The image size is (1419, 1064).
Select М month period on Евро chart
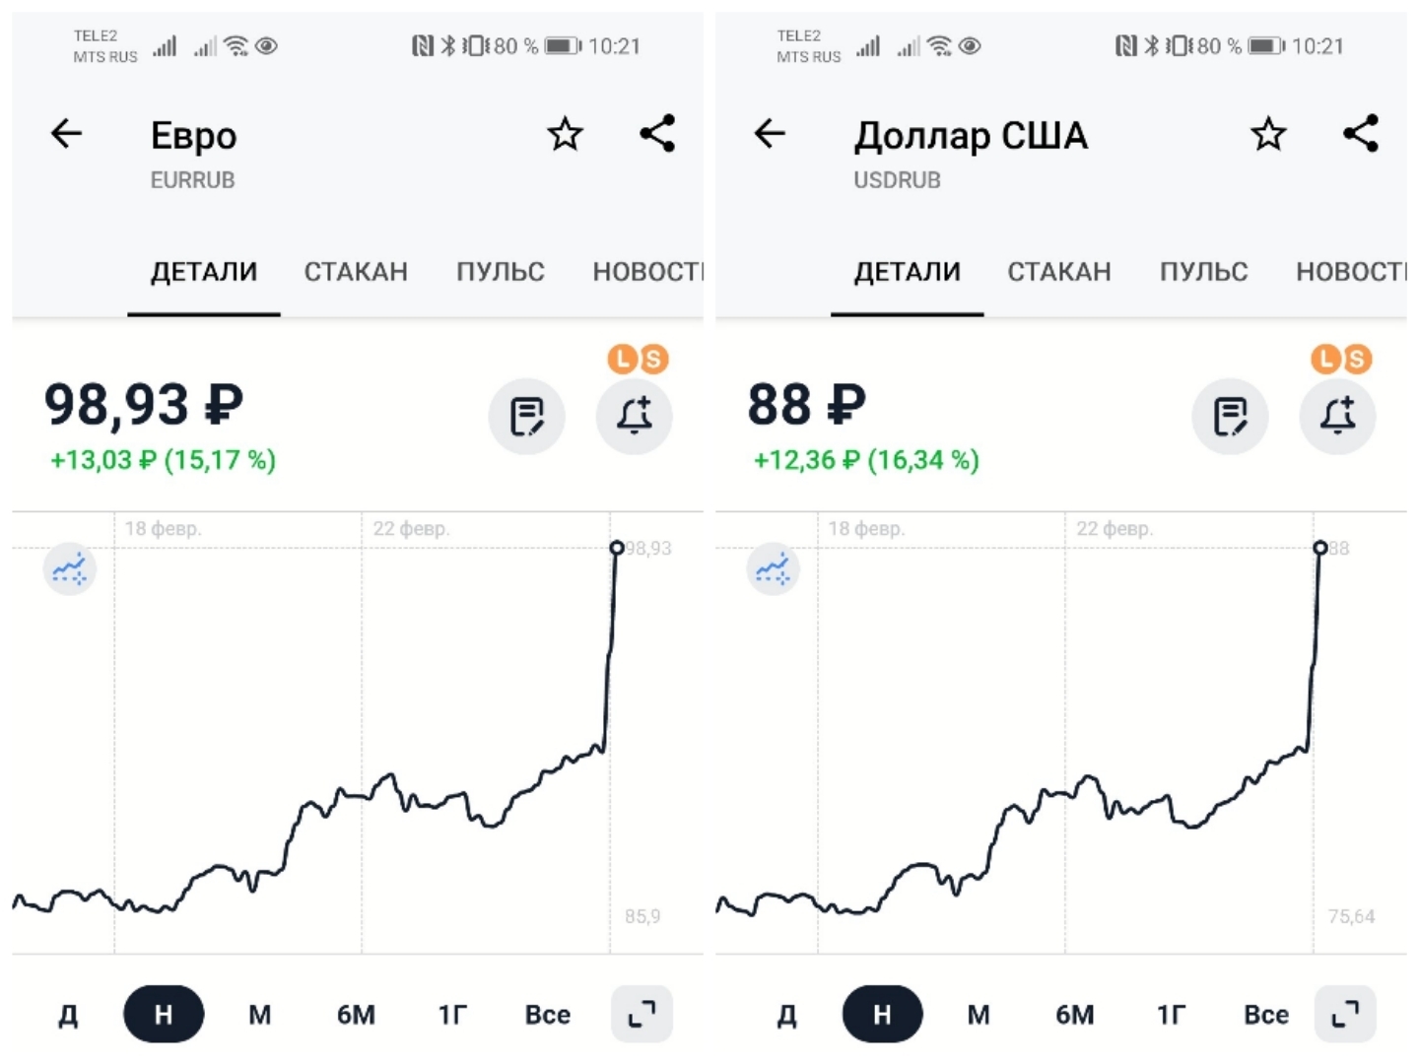point(259,1015)
